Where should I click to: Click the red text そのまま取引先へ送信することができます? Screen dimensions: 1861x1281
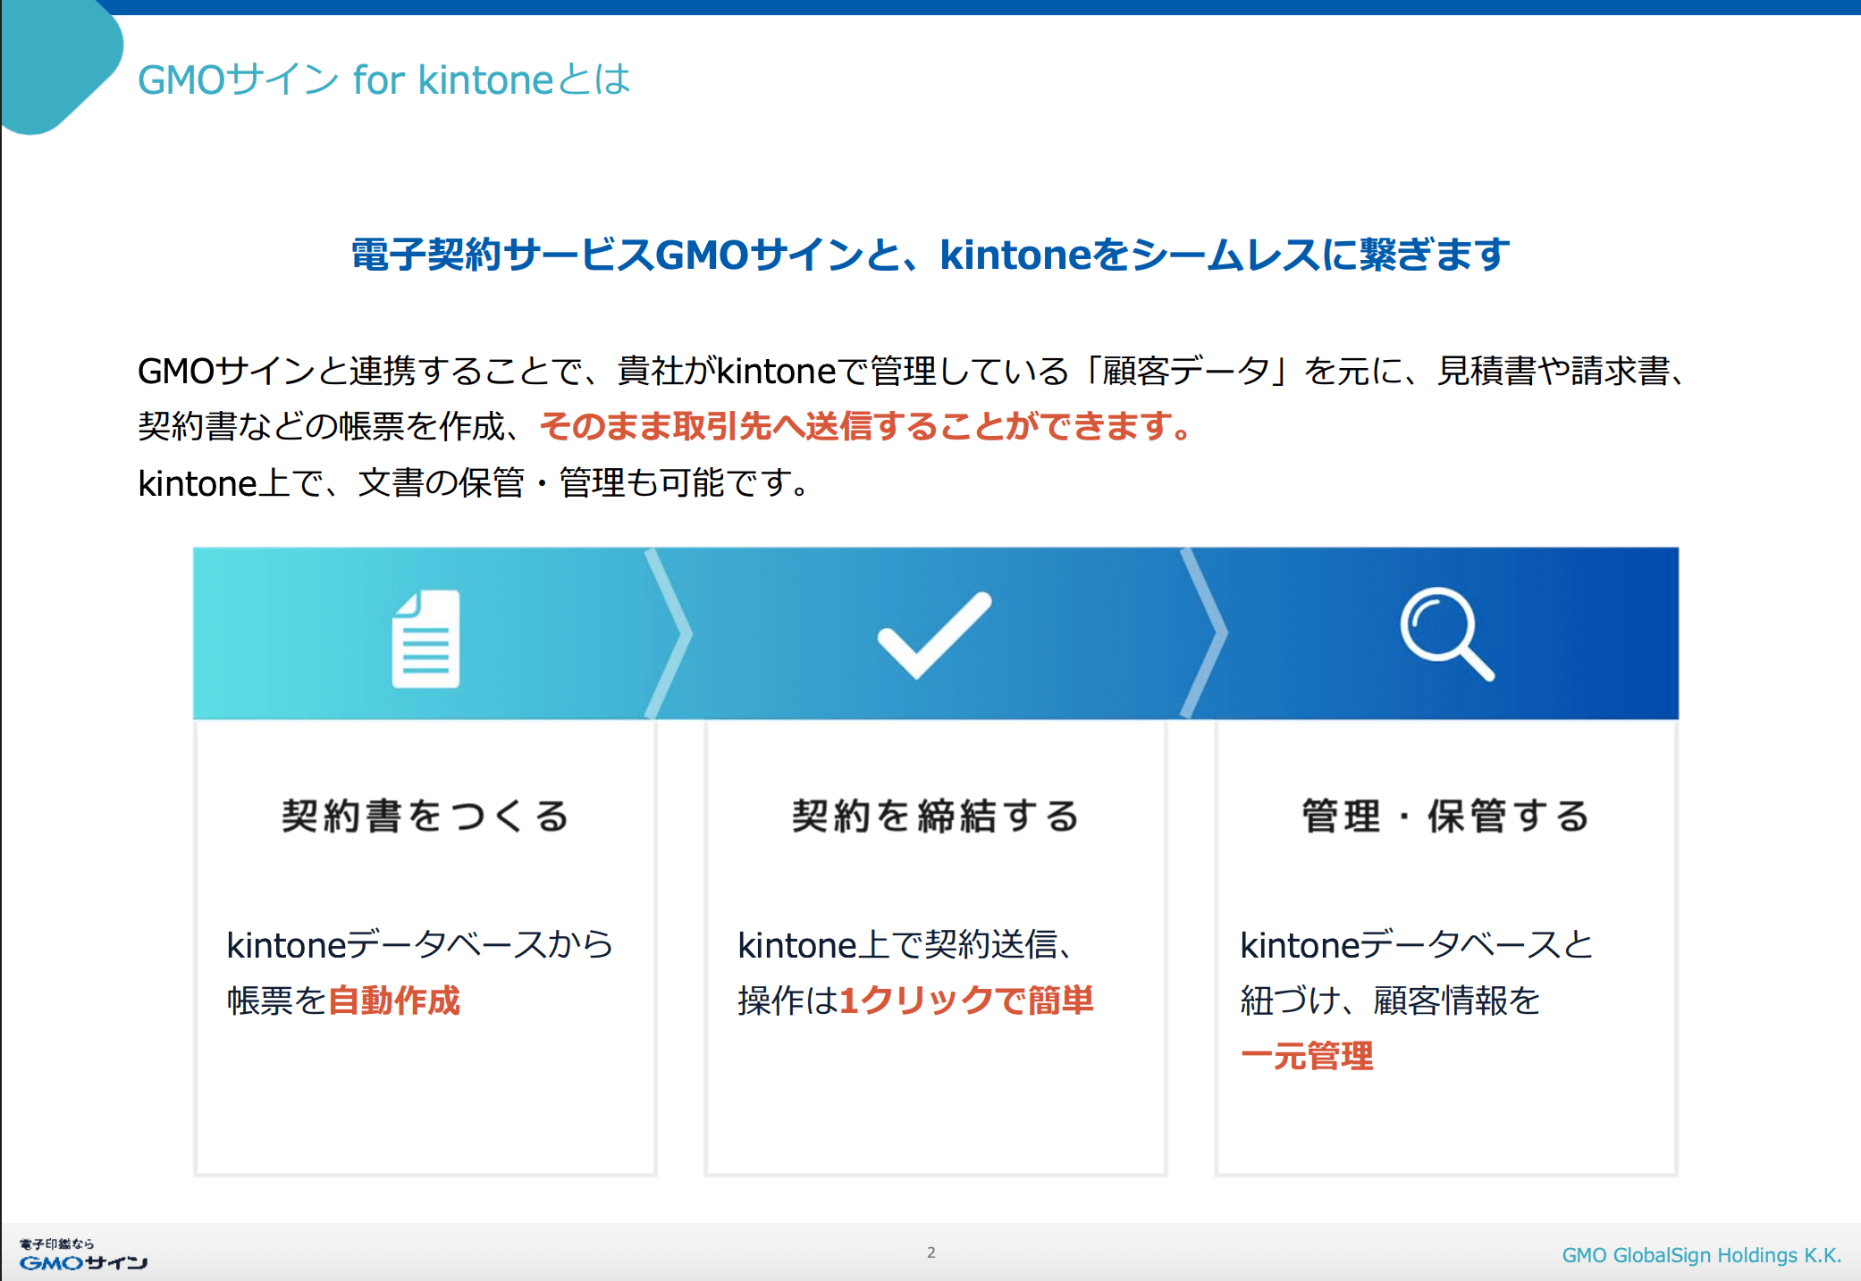tap(864, 426)
